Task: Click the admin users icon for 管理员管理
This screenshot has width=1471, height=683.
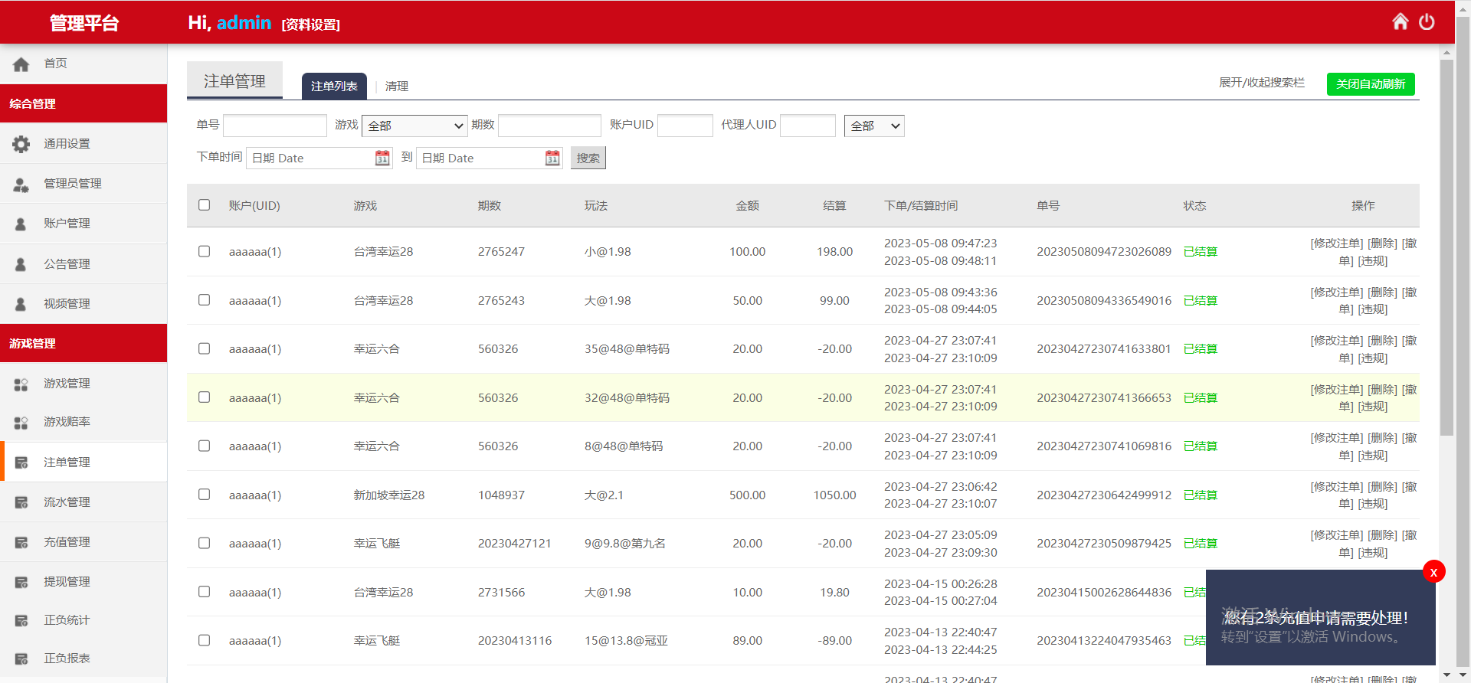Action: [x=21, y=184]
